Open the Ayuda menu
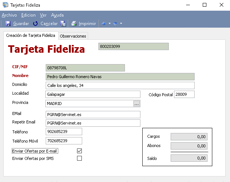This screenshot has height=182, width=230. [57, 15]
